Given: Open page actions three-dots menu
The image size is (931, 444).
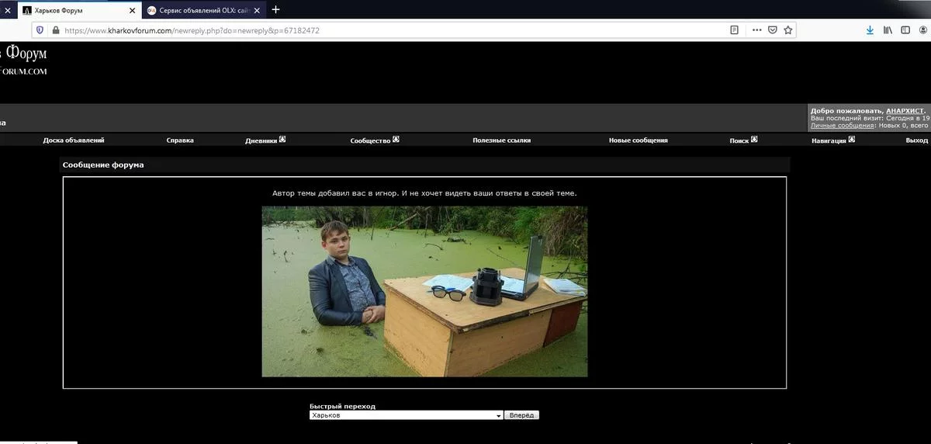Looking at the screenshot, I should [x=756, y=30].
